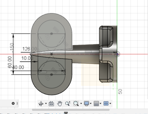Select the 126.00 dimension value

point(29,49)
